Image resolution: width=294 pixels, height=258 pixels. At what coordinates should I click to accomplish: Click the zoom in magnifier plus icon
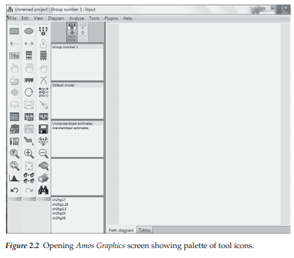(x=29, y=153)
